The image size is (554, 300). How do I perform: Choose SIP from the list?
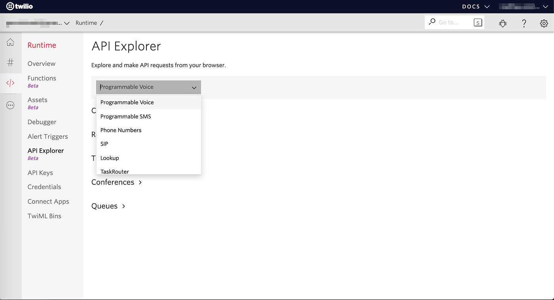pyautogui.click(x=149, y=144)
